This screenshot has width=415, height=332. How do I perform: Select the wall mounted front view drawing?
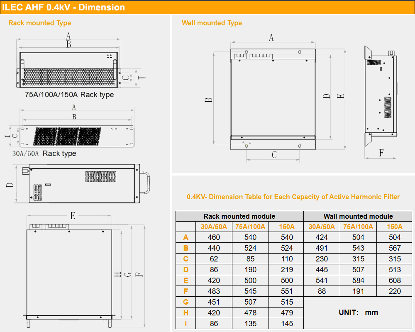pyautogui.click(x=273, y=99)
